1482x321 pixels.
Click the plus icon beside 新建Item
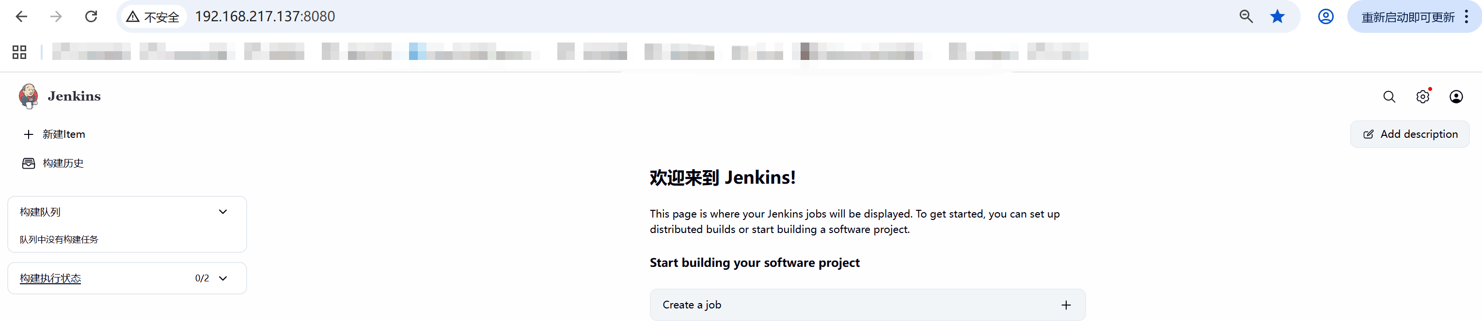[28, 134]
